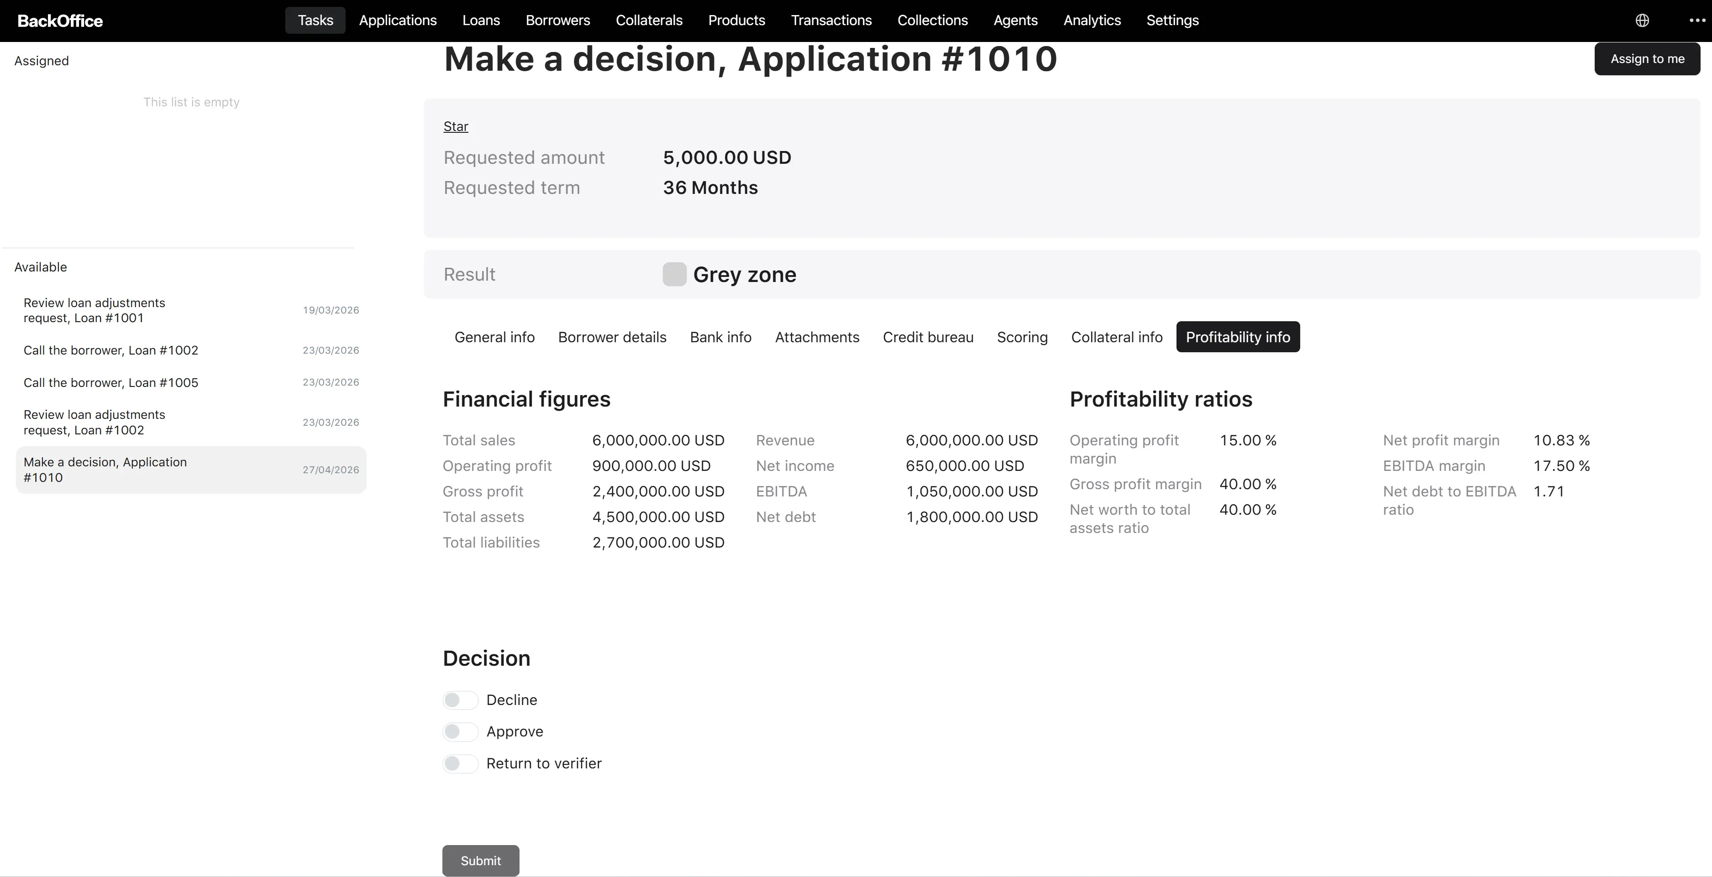Open the Analytics section

tap(1092, 21)
